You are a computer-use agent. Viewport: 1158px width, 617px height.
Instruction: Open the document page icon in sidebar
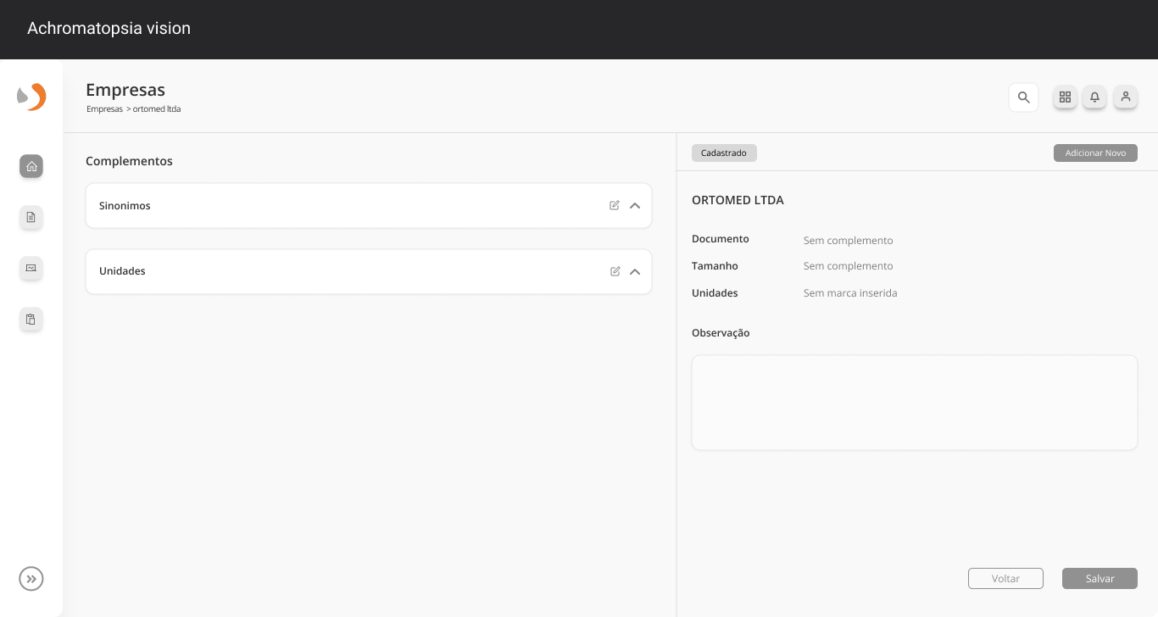31,217
